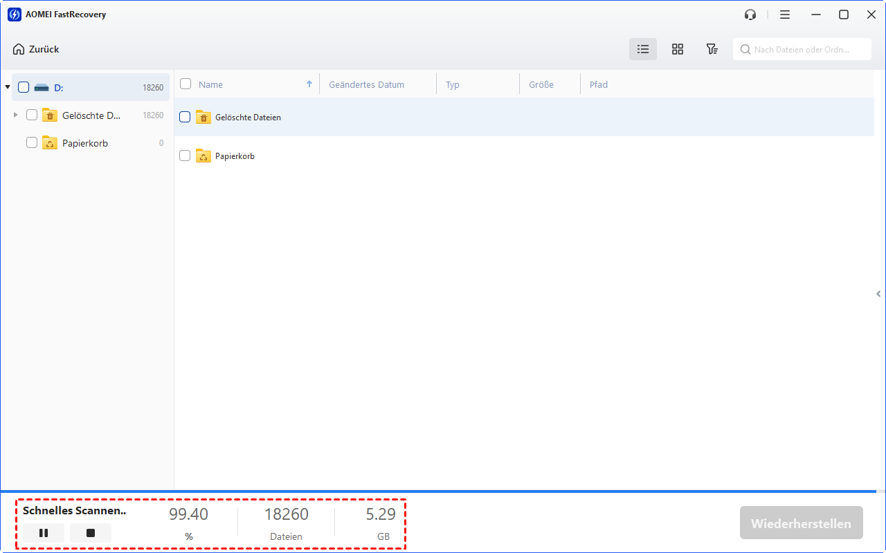Click the Papierkorb sidebar folder icon
The height and width of the screenshot is (553, 886).
click(50, 142)
